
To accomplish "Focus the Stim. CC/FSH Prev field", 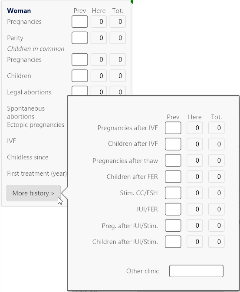I will (173, 193).
